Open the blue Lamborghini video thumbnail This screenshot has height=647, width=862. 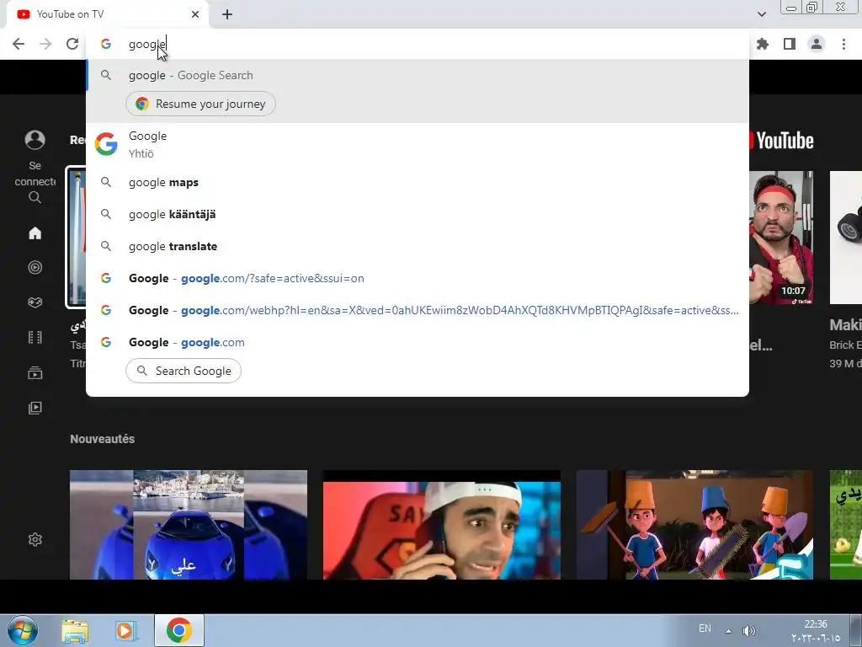click(x=189, y=524)
